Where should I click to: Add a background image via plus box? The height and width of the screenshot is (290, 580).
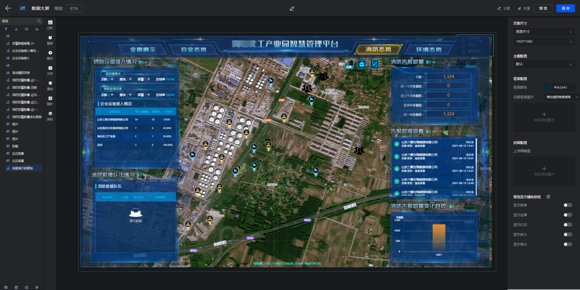(544, 117)
